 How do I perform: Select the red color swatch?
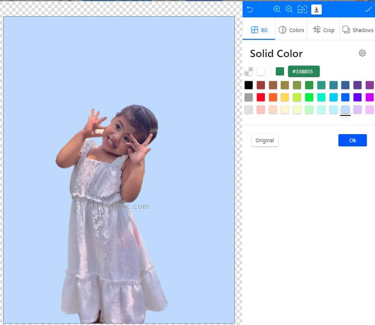260,97
